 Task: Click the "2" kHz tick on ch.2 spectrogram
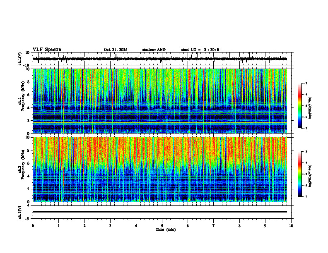[x=29, y=189]
